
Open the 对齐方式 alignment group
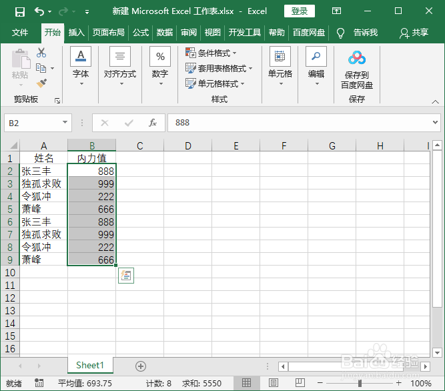120,67
